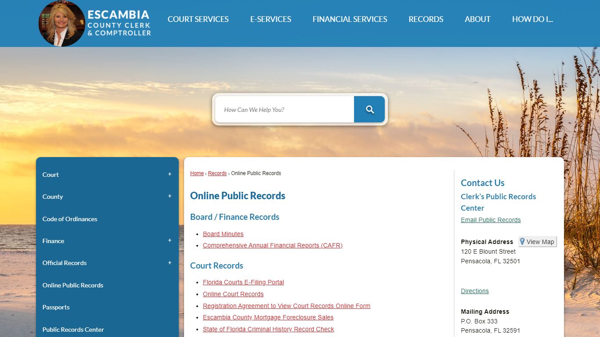
Task: Click the P.O. Box 333 text
Action: [x=479, y=321]
